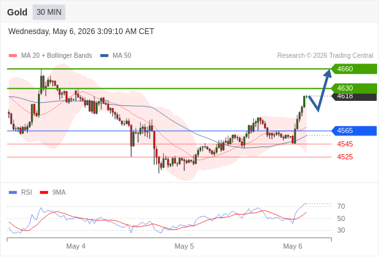The image size is (379, 257).
Task: Click the 4630 resistance price tag
Action: click(x=354, y=88)
